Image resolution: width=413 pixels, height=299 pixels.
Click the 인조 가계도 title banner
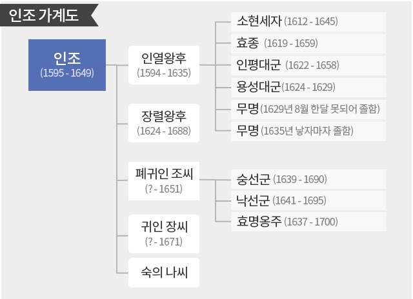coord(46,14)
